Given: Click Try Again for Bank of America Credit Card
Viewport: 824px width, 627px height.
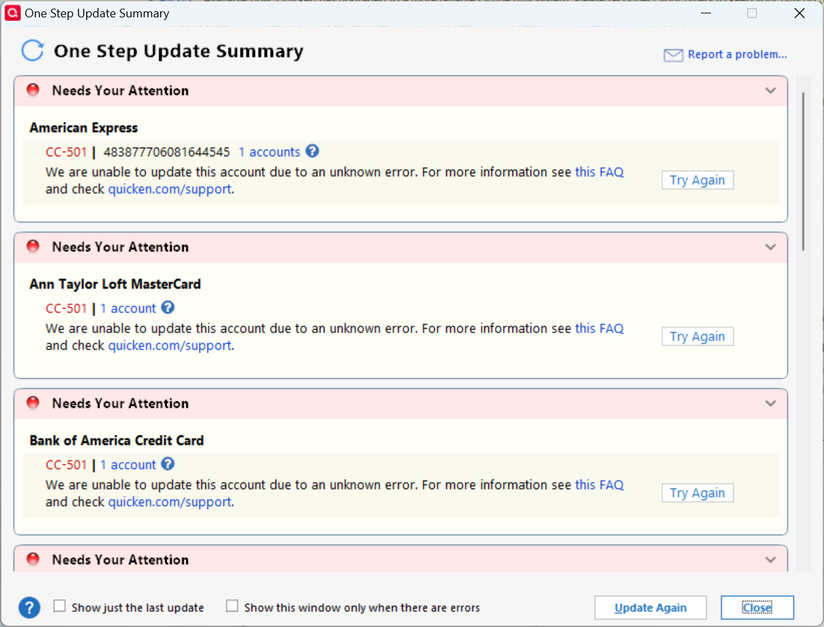Looking at the screenshot, I should [698, 493].
